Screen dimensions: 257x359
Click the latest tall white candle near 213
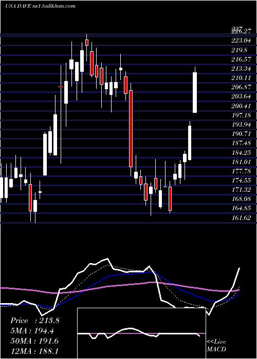click(x=195, y=92)
